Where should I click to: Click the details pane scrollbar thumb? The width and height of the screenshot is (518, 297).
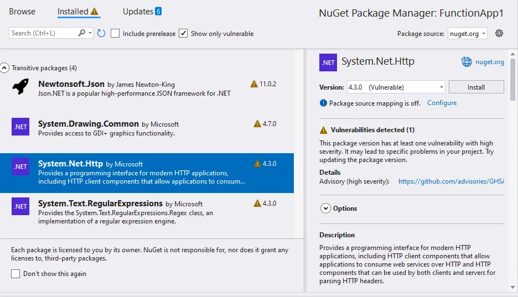[x=512, y=79]
